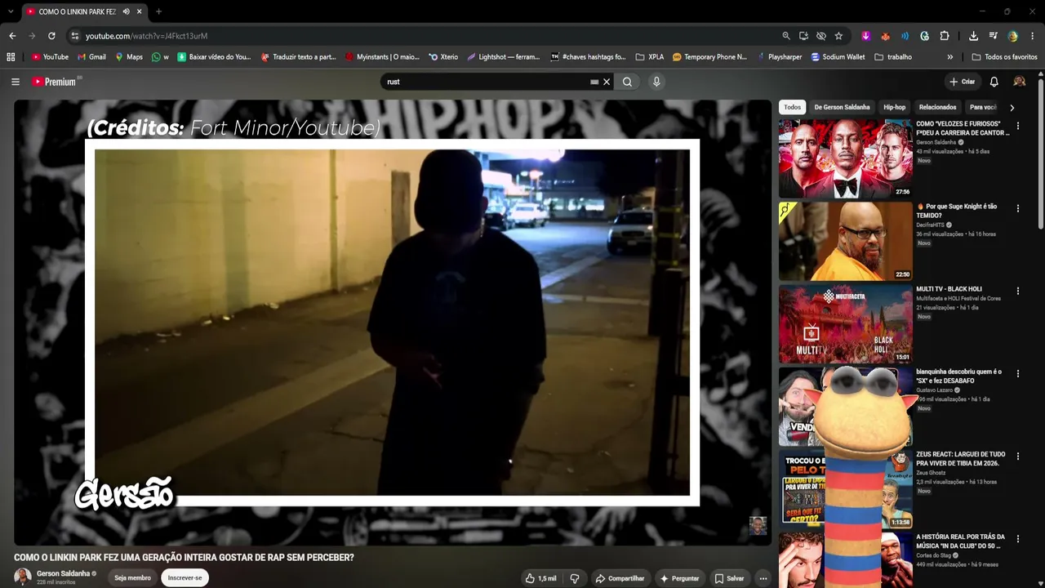
Task: Click the Gerson Saldanha channel avatar
Action: click(23, 577)
